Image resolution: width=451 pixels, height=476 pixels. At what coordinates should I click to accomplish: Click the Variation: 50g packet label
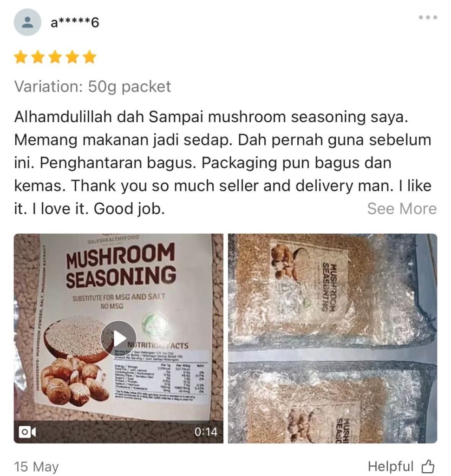point(92,86)
